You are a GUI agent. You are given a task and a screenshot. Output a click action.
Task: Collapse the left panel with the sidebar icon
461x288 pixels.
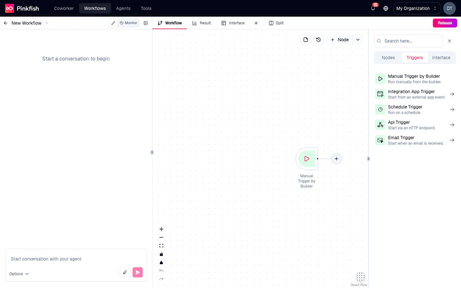pyautogui.click(x=146, y=23)
